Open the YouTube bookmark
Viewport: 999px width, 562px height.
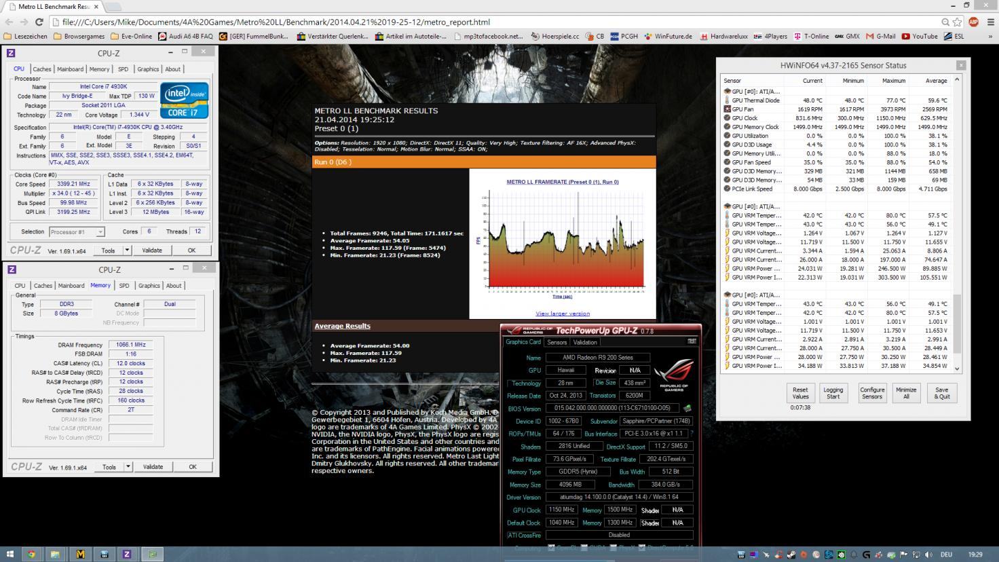coord(919,36)
